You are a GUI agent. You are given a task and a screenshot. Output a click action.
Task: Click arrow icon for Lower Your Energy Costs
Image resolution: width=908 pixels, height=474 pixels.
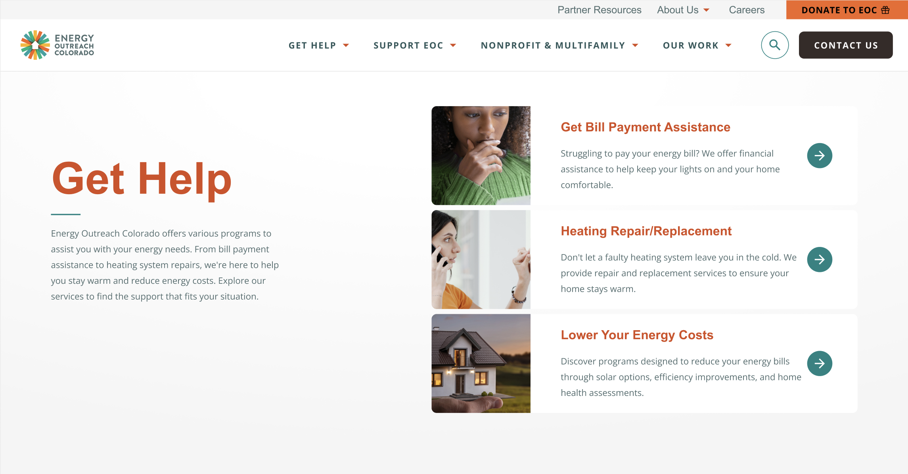coord(820,363)
